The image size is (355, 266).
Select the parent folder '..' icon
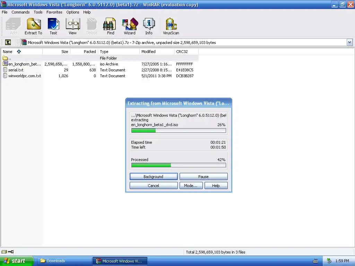pos(5,58)
